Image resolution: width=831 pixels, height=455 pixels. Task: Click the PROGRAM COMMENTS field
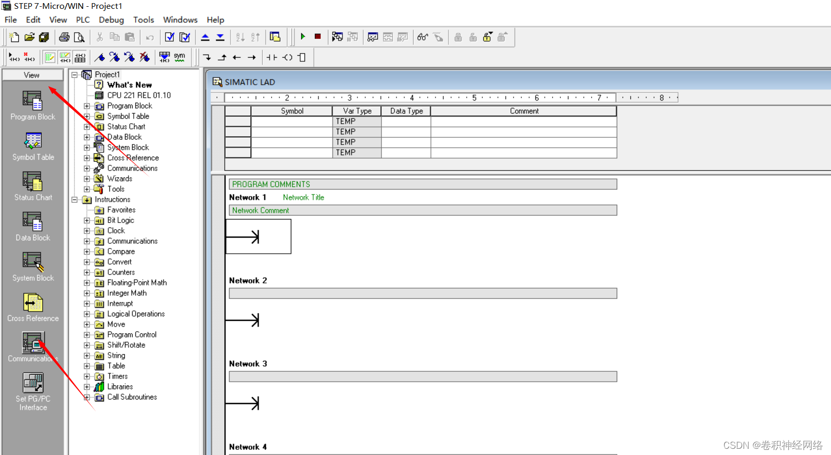click(x=423, y=184)
